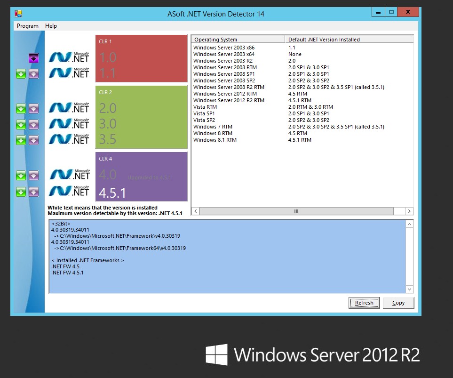This screenshot has height=378, width=453.
Task: Select the Windows Server 2003 x64 row
Action: click(302, 54)
